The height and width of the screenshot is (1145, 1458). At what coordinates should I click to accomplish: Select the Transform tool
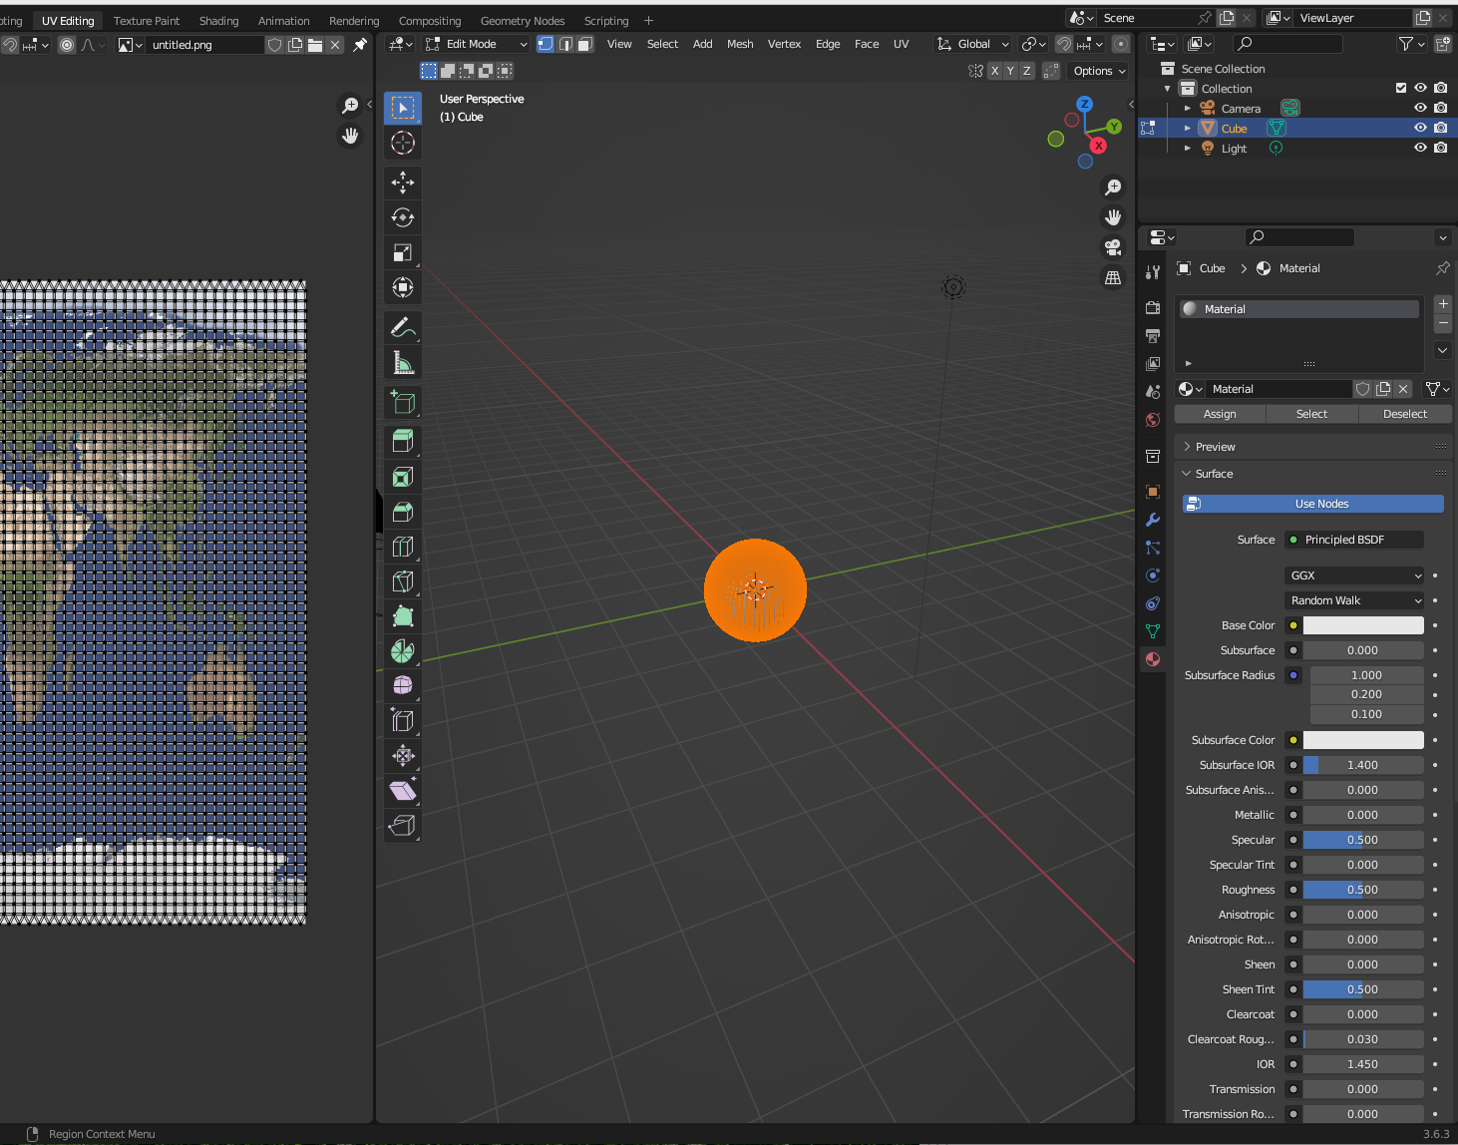[403, 287]
